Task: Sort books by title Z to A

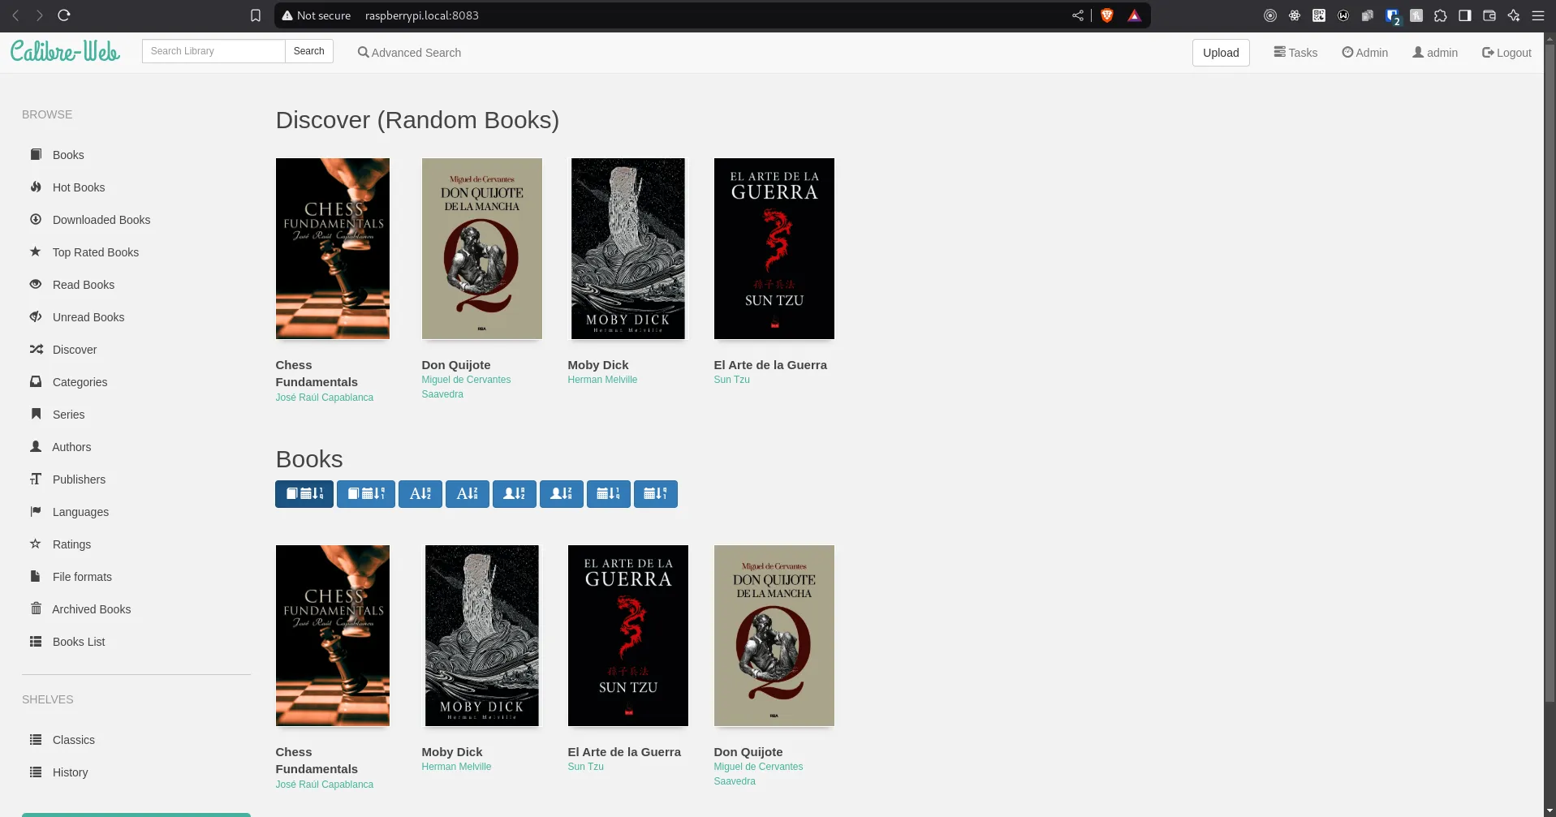Action: coord(468,494)
